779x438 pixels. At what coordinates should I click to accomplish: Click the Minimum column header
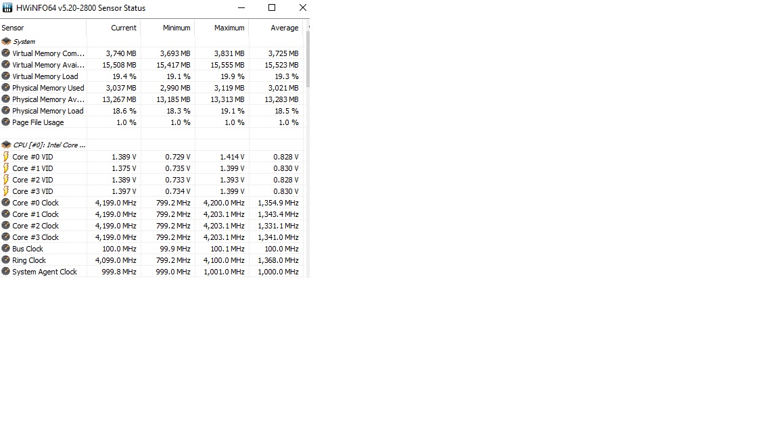click(168, 28)
